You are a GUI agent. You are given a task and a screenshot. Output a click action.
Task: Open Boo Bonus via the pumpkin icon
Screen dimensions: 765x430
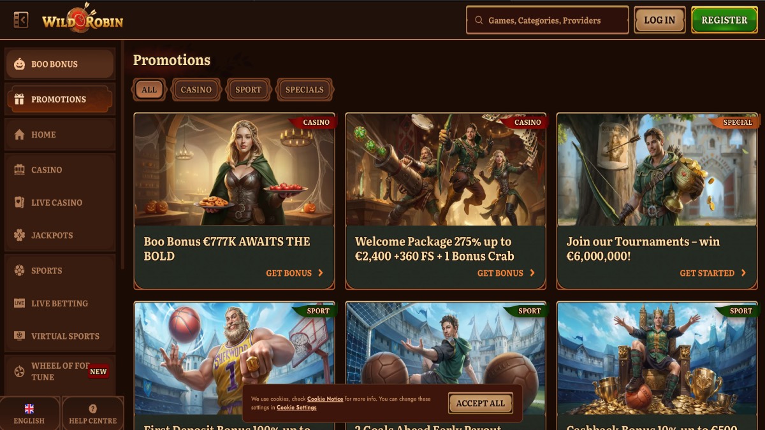click(20, 64)
